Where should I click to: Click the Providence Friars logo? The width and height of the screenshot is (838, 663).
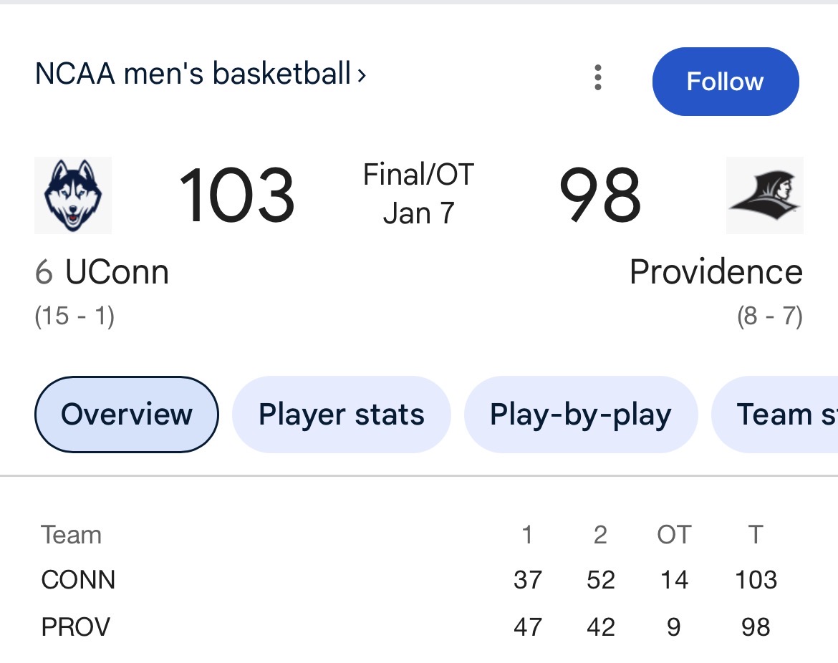click(x=764, y=195)
